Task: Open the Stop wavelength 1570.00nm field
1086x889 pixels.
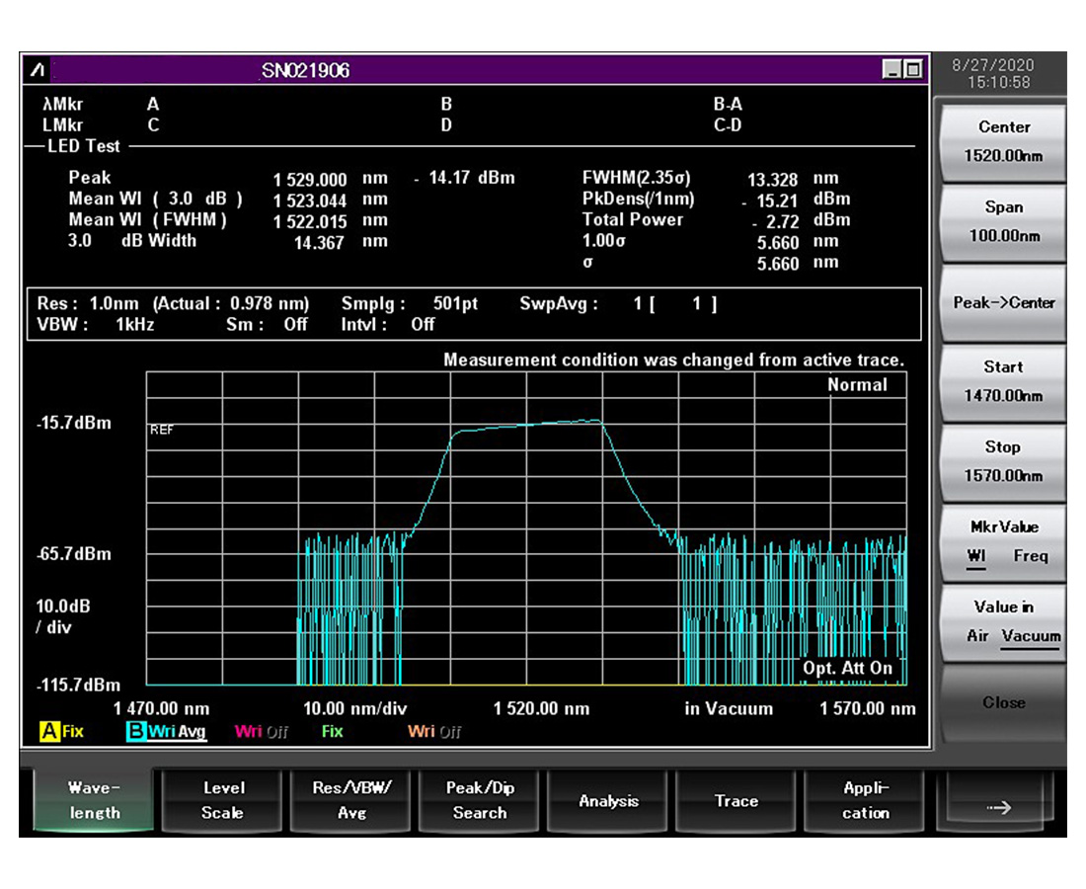Action: (x=1003, y=461)
